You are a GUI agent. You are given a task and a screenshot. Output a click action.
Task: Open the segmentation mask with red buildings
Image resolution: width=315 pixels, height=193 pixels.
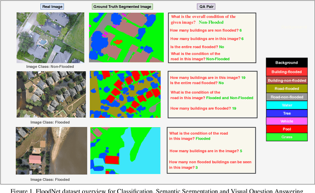pos(125,94)
